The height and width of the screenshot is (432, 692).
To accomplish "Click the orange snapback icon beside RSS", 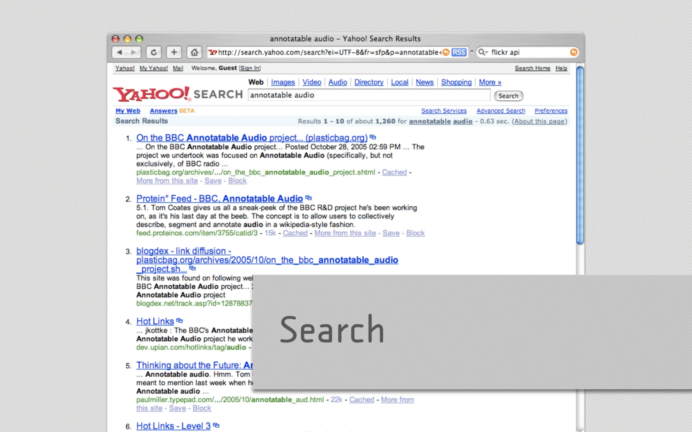I will 446,52.
